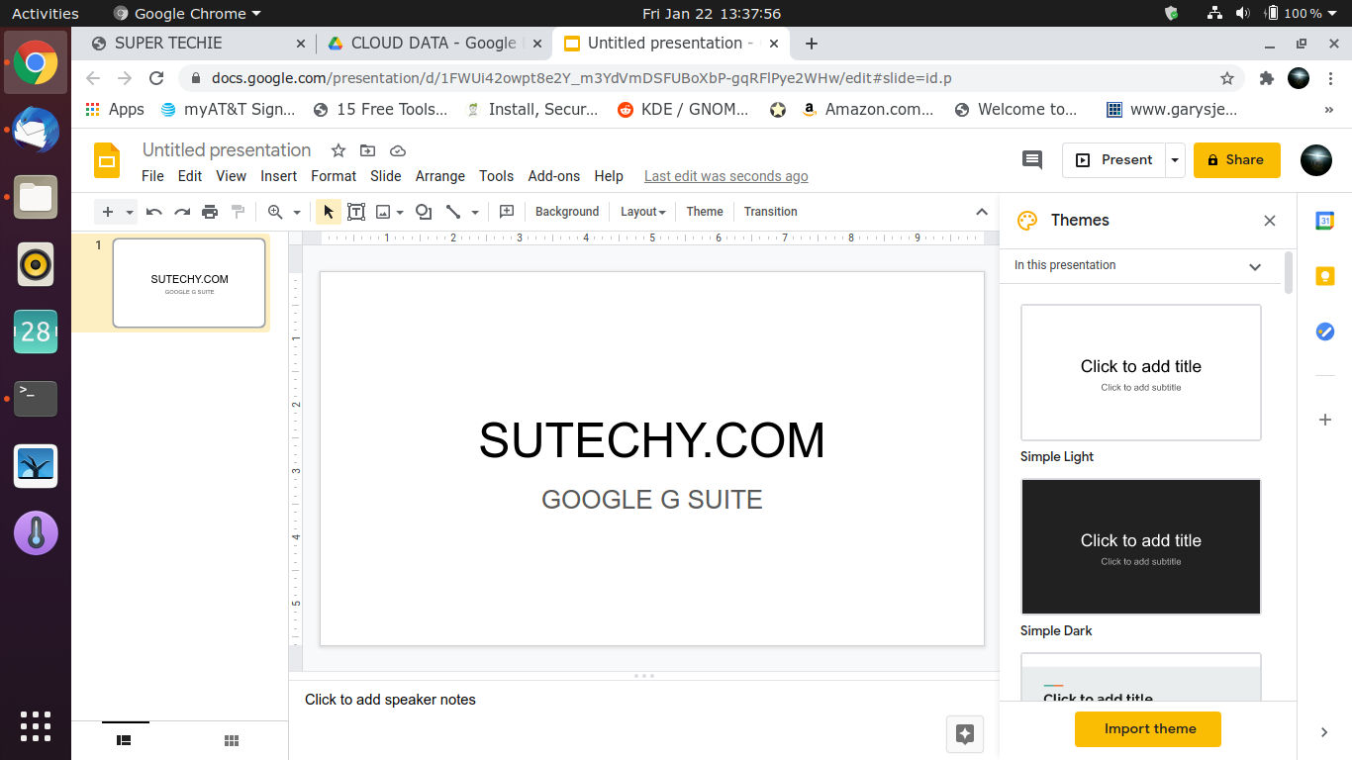Screen dimensions: 1352x760
Task: Hide the menus with collapse chevron
Action: (x=982, y=212)
